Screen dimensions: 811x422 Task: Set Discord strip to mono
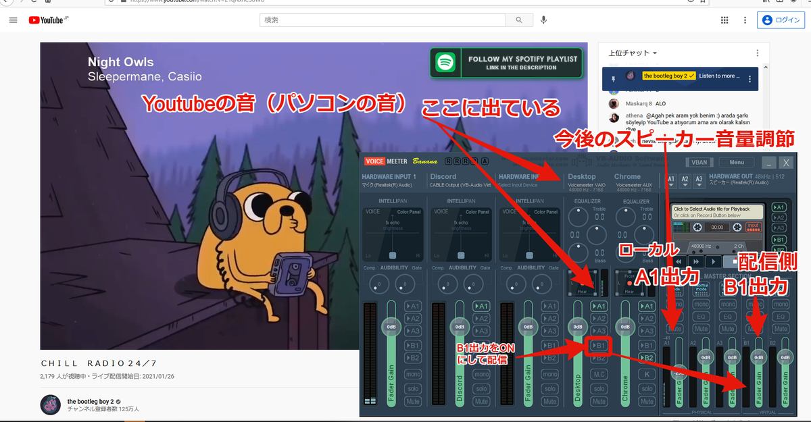(x=481, y=374)
